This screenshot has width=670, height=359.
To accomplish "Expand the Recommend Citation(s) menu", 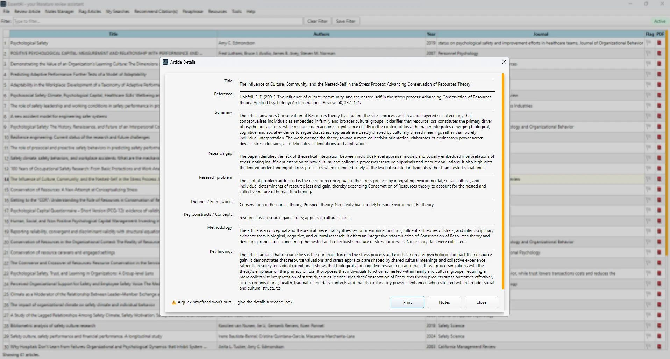I will click(x=156, y=12).
